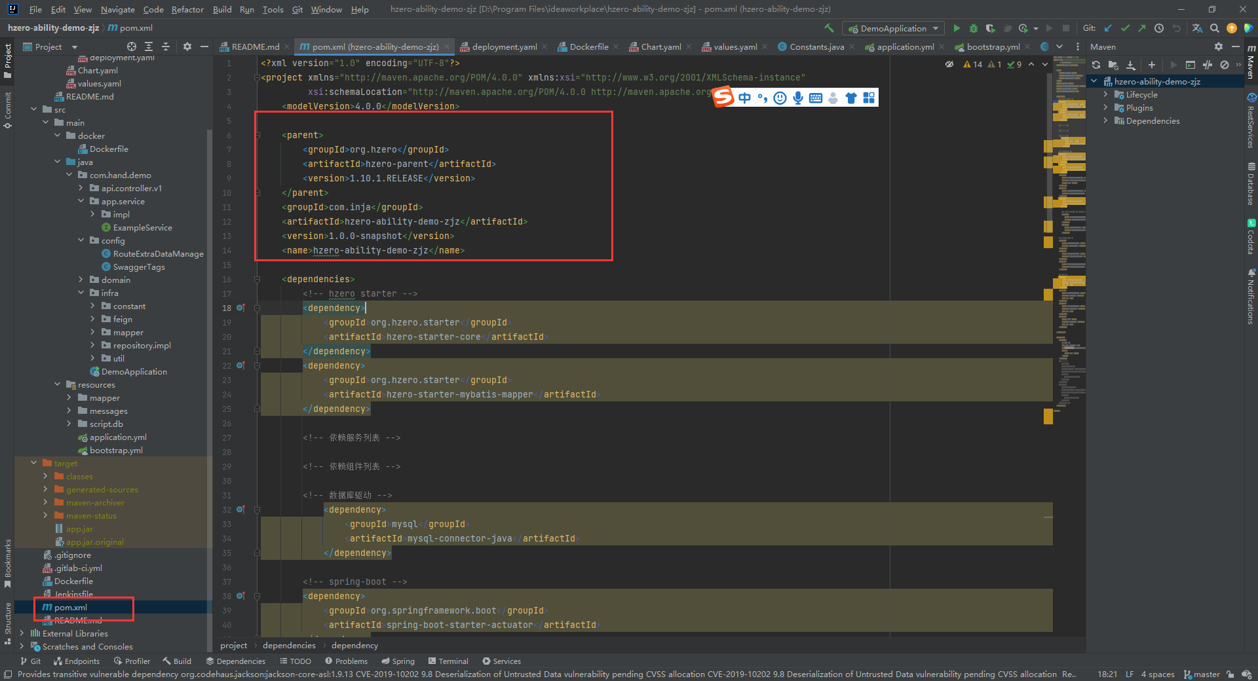This screenshot has height=681, width=1258.
Task: Toggle Sogou Chinese/English input mode
Action: coord(744,98)
